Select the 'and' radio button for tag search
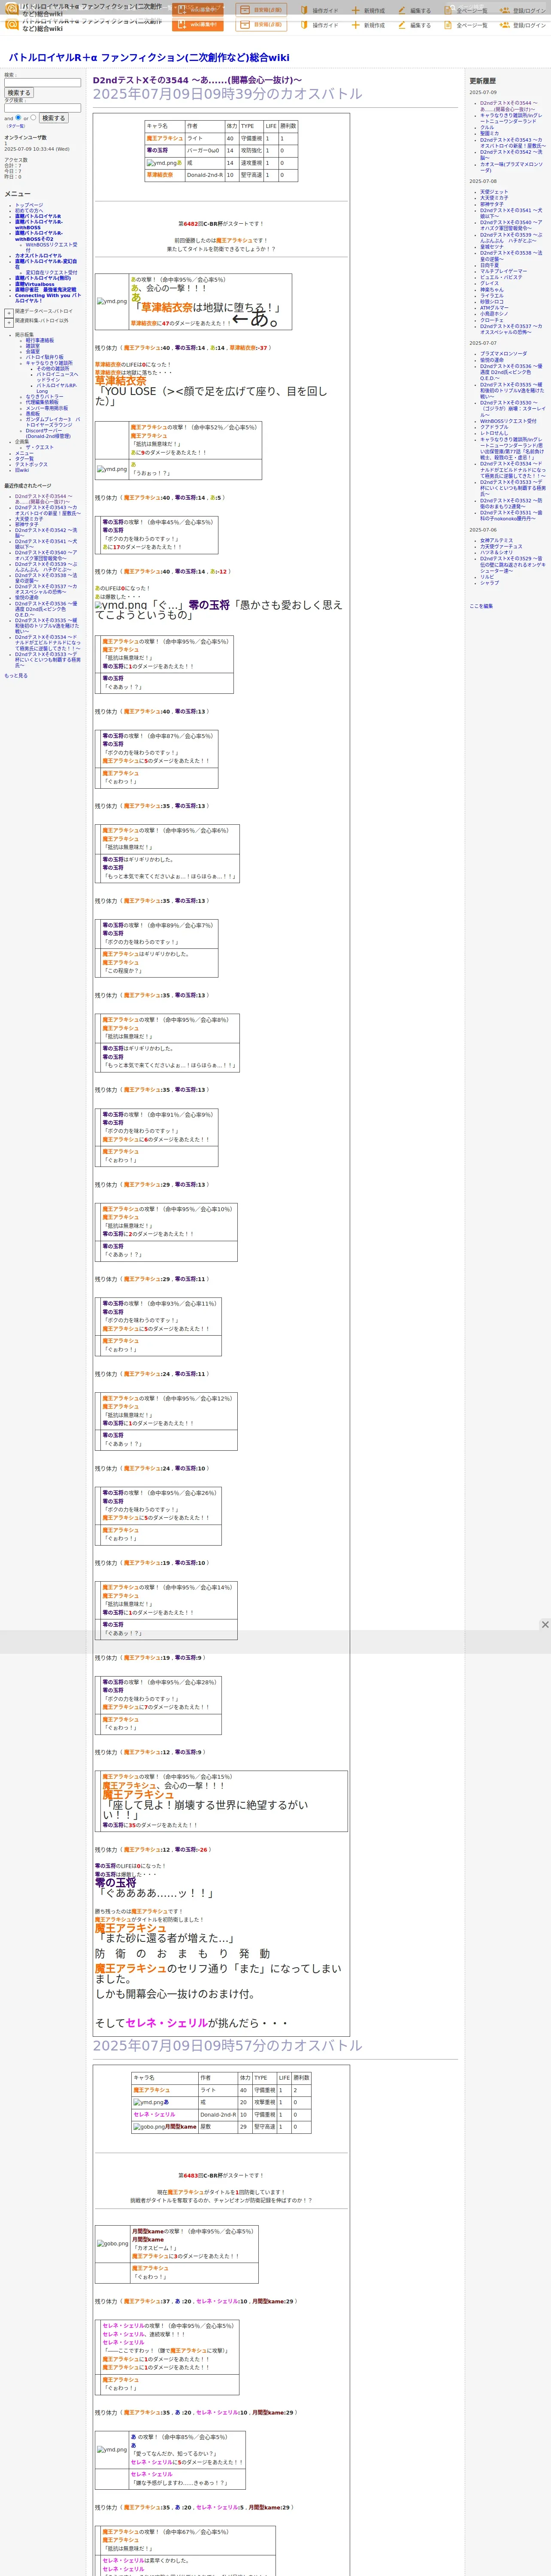551x2576 pixels. tap(18, 117)
